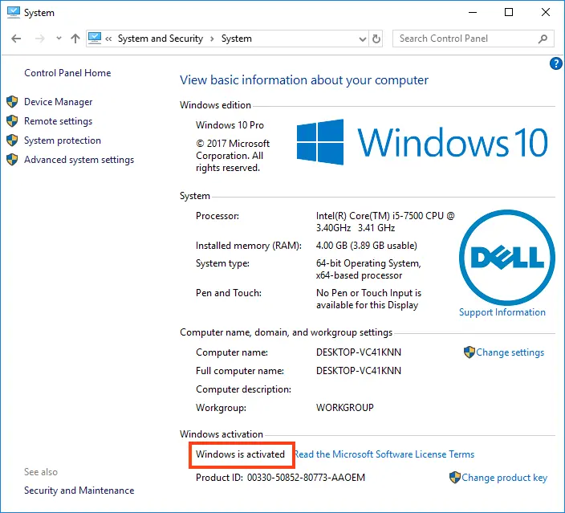Click the Windows is activated text

click(x=240, y=454)
